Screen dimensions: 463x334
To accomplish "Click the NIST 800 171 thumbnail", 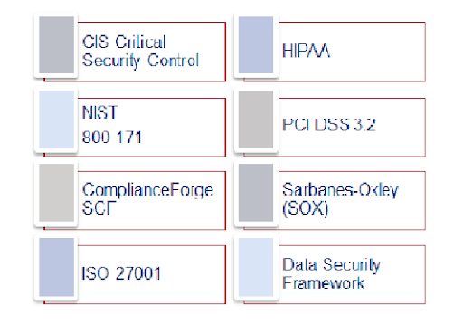I will 56,119.
